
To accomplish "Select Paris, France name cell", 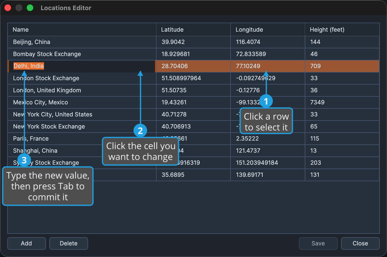I will 82,139.
